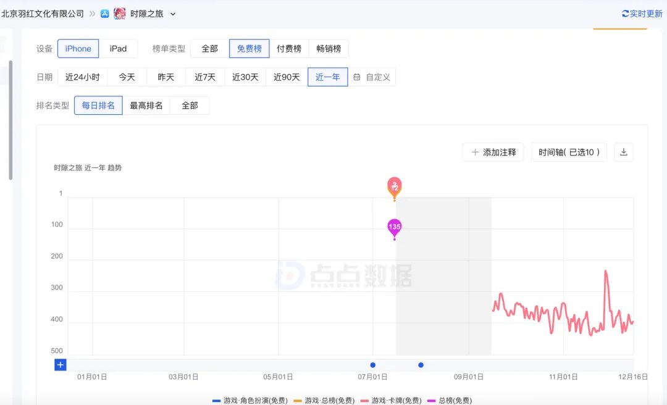Select 付费榜 chart type
The image size is (667, 405).
click(288, 49)
